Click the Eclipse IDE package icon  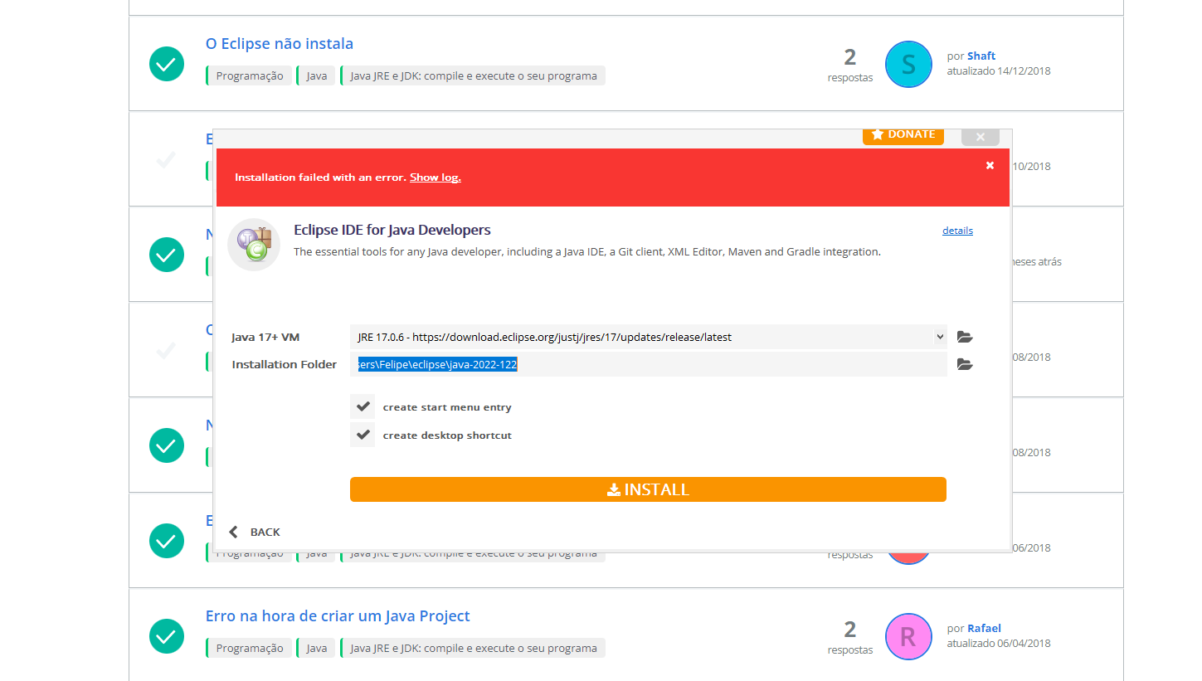[254, 245]
